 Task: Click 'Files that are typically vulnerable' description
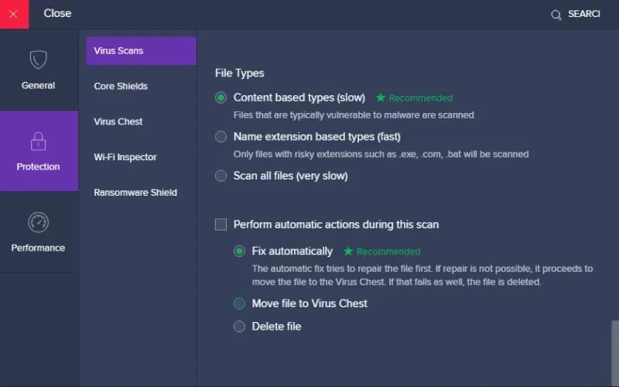[x=354, y=115]
